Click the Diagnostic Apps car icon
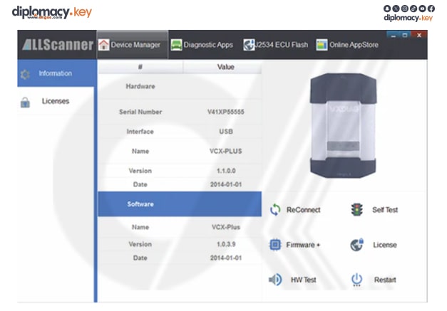Screen dimensions: 447x311 pos(176,45)
